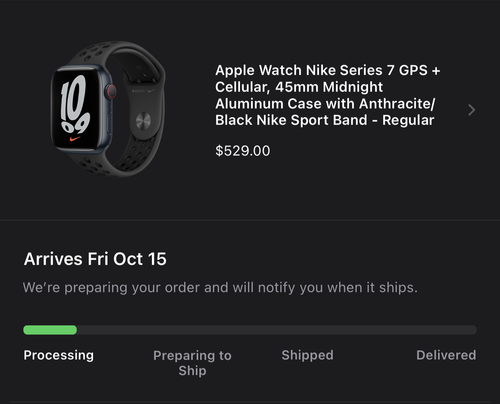Click the green filled progress segment
The image size is (500, 404).
tap(50, 330)
